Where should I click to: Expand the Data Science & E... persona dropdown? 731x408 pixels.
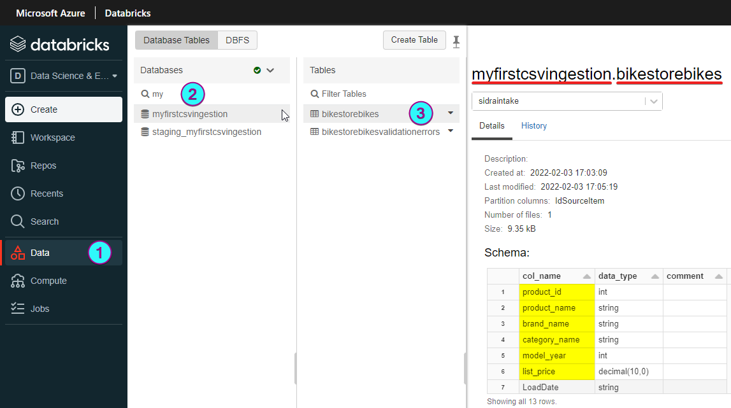115,76
